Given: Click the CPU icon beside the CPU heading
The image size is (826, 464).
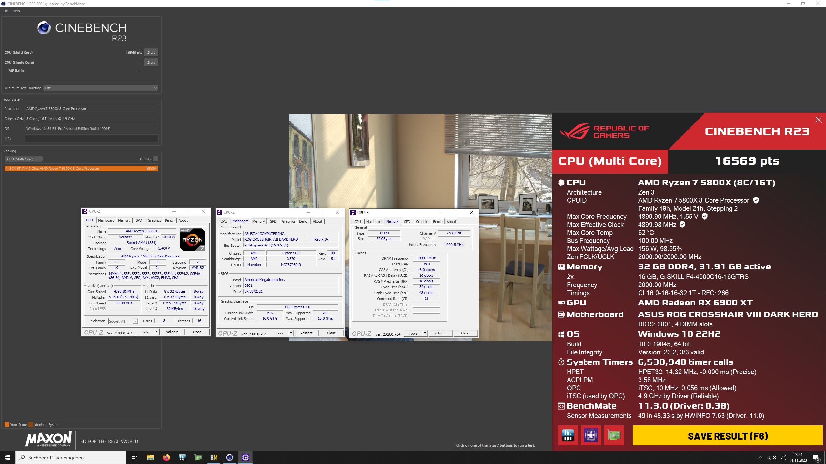Looking at the screenshot, I should (561, 182).
